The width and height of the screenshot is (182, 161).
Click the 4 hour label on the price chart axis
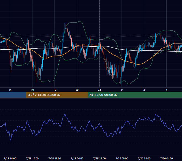point(166,90)
